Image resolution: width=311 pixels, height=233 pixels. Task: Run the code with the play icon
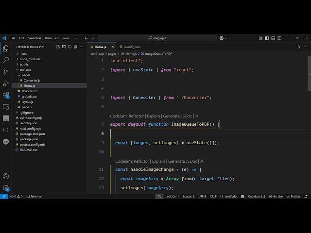[x=299, y=47]
